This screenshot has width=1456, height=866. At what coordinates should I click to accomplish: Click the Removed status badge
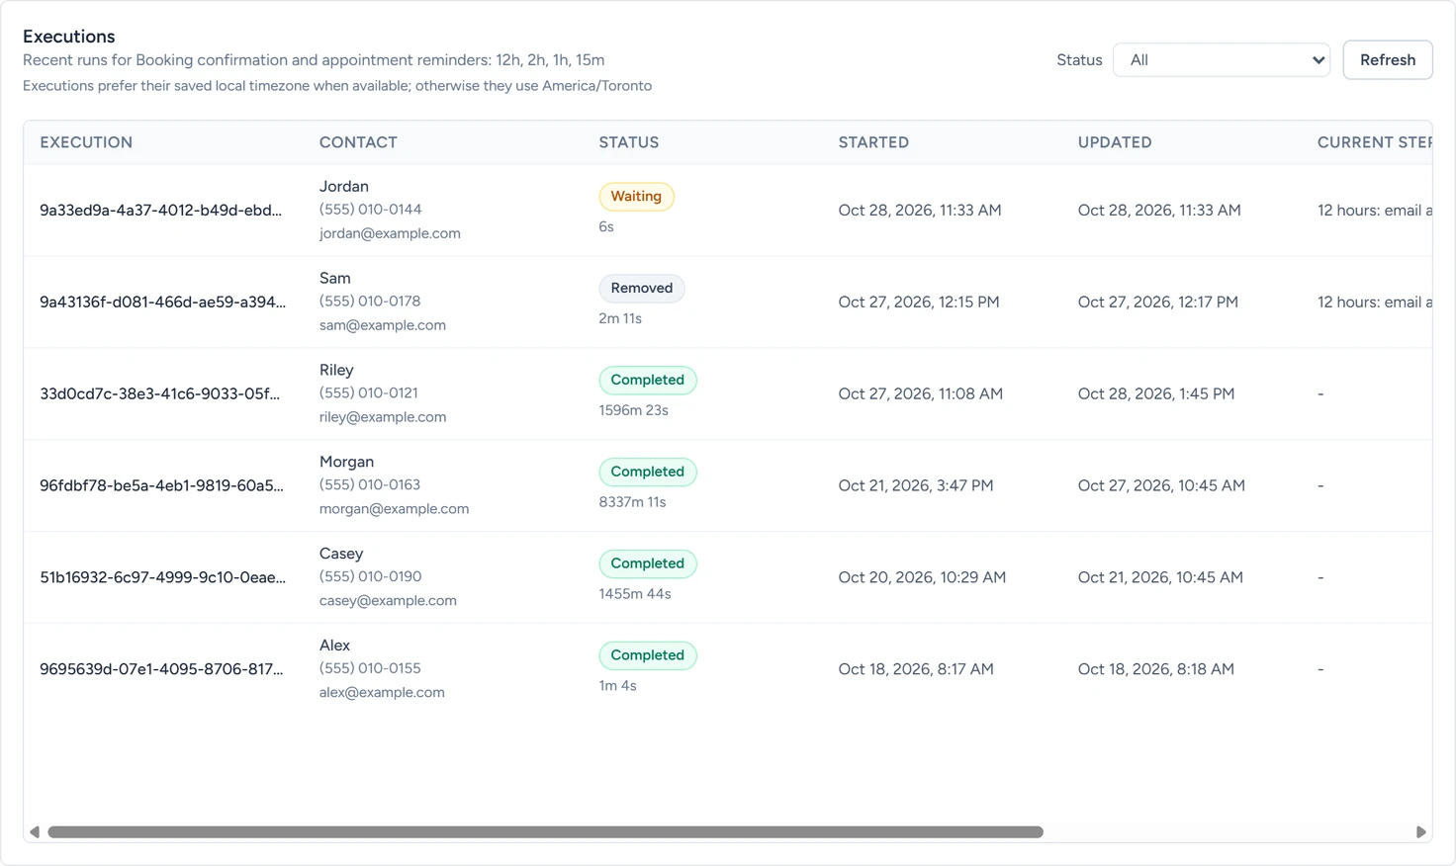[642, 289]
